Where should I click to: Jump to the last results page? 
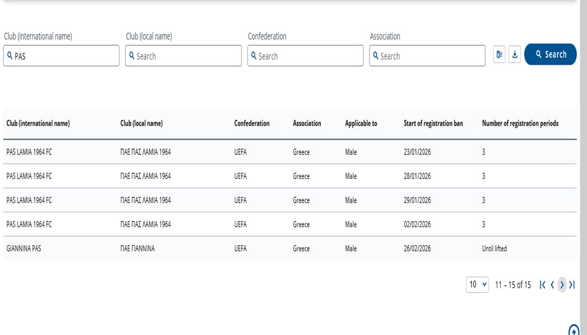(571, 285)
